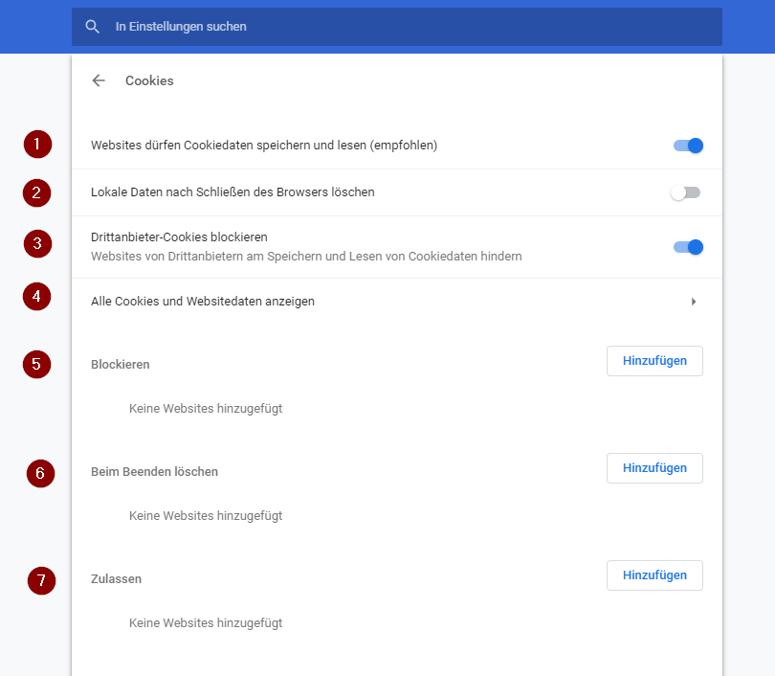Viewport: 775px width, 676px height.
Task: Disable 'Websites dürfen Cookiedaten speichern' toggle
Action: pyautogui.click(x=688, y=146)
